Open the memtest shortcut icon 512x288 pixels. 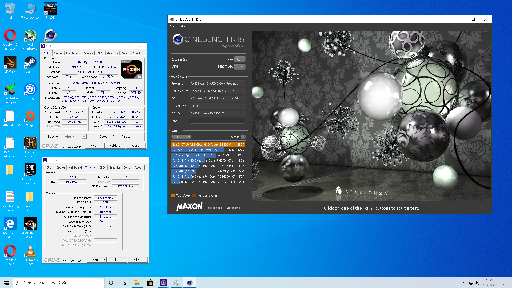pos(10,93)
